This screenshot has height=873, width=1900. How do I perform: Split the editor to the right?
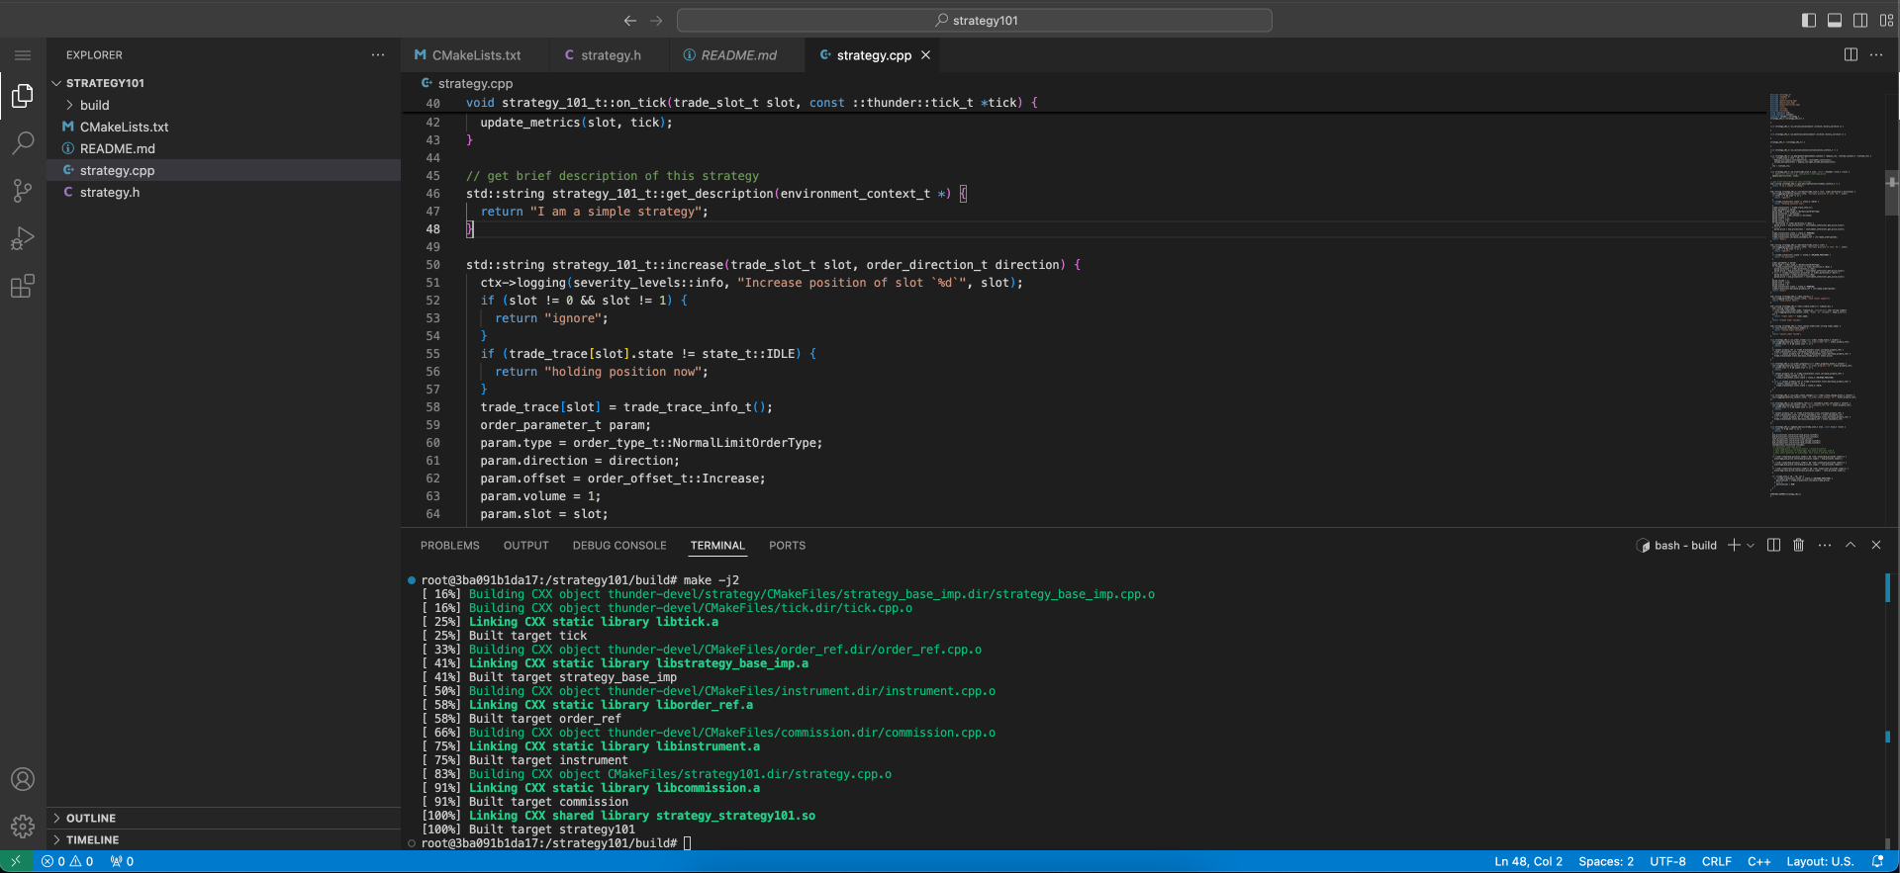click(x=1851, y=54)
